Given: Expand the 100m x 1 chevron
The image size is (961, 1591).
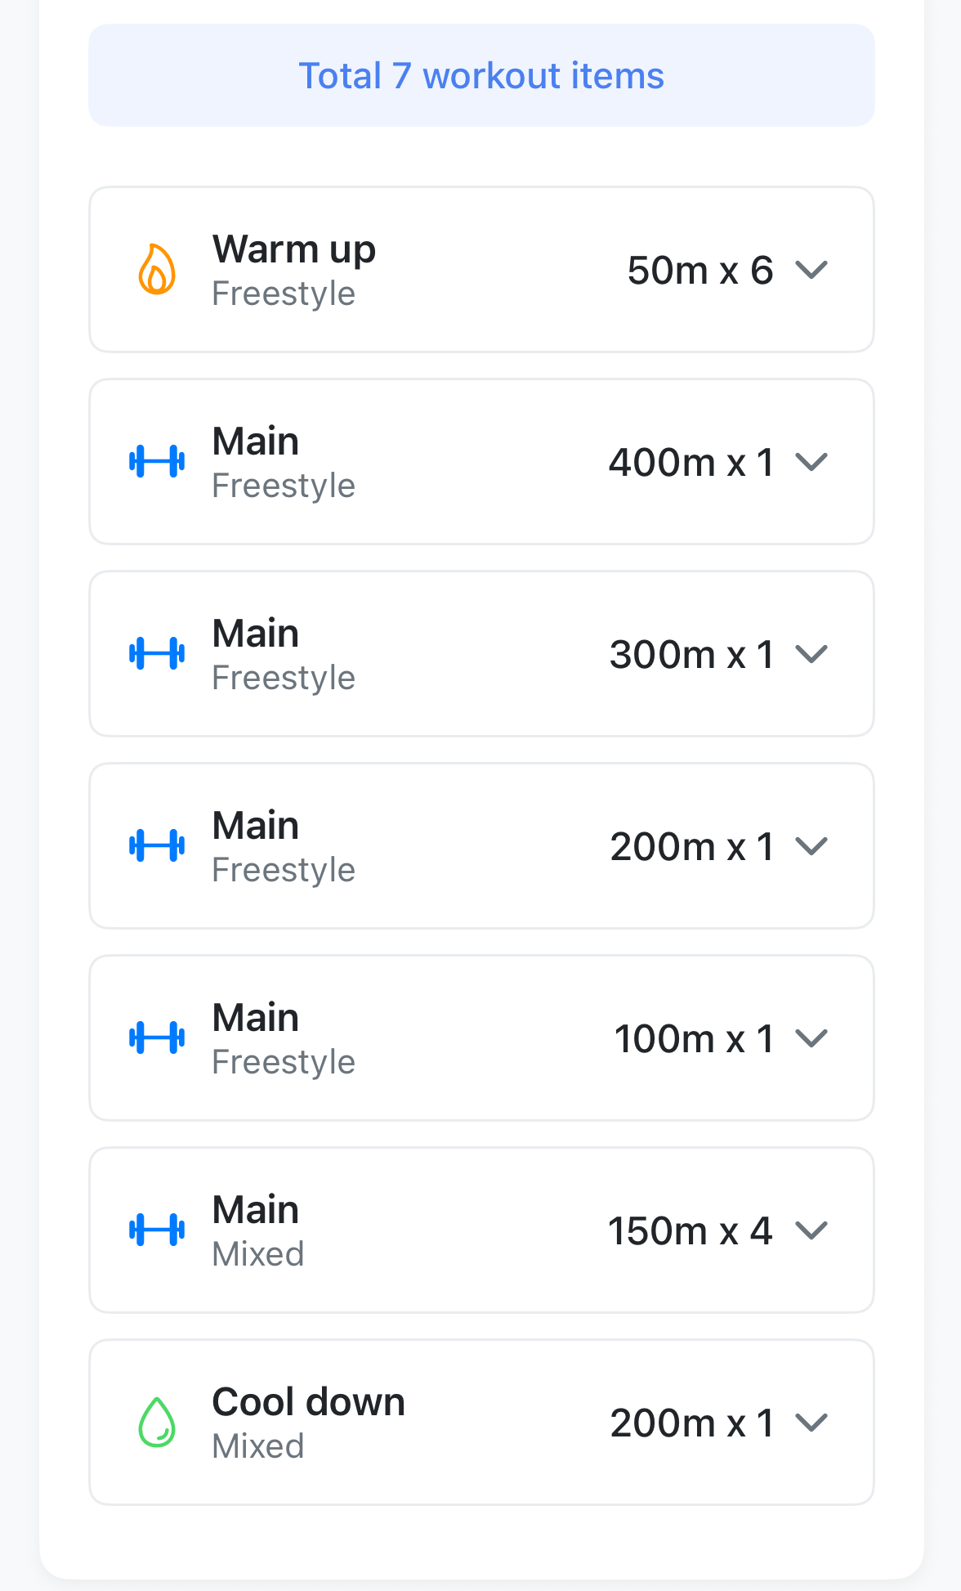Looking at the screenshot, I should coord(811,1038).
